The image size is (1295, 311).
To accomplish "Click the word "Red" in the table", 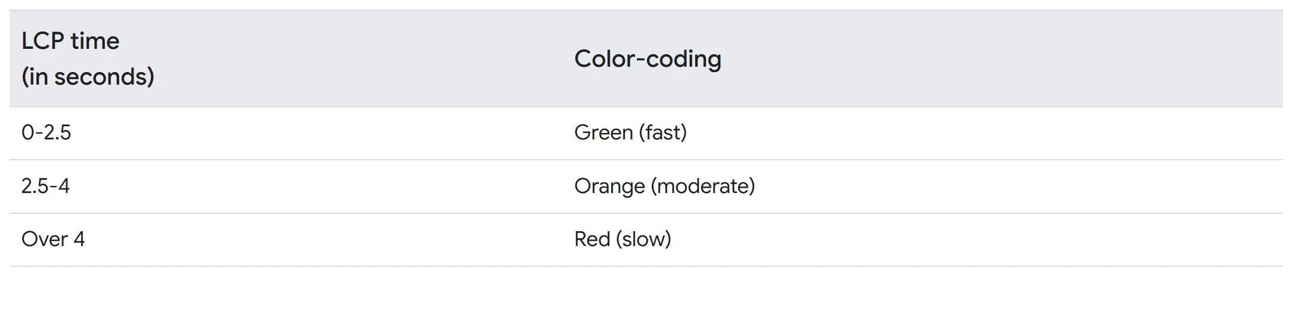I will click(x=592, y=240).
